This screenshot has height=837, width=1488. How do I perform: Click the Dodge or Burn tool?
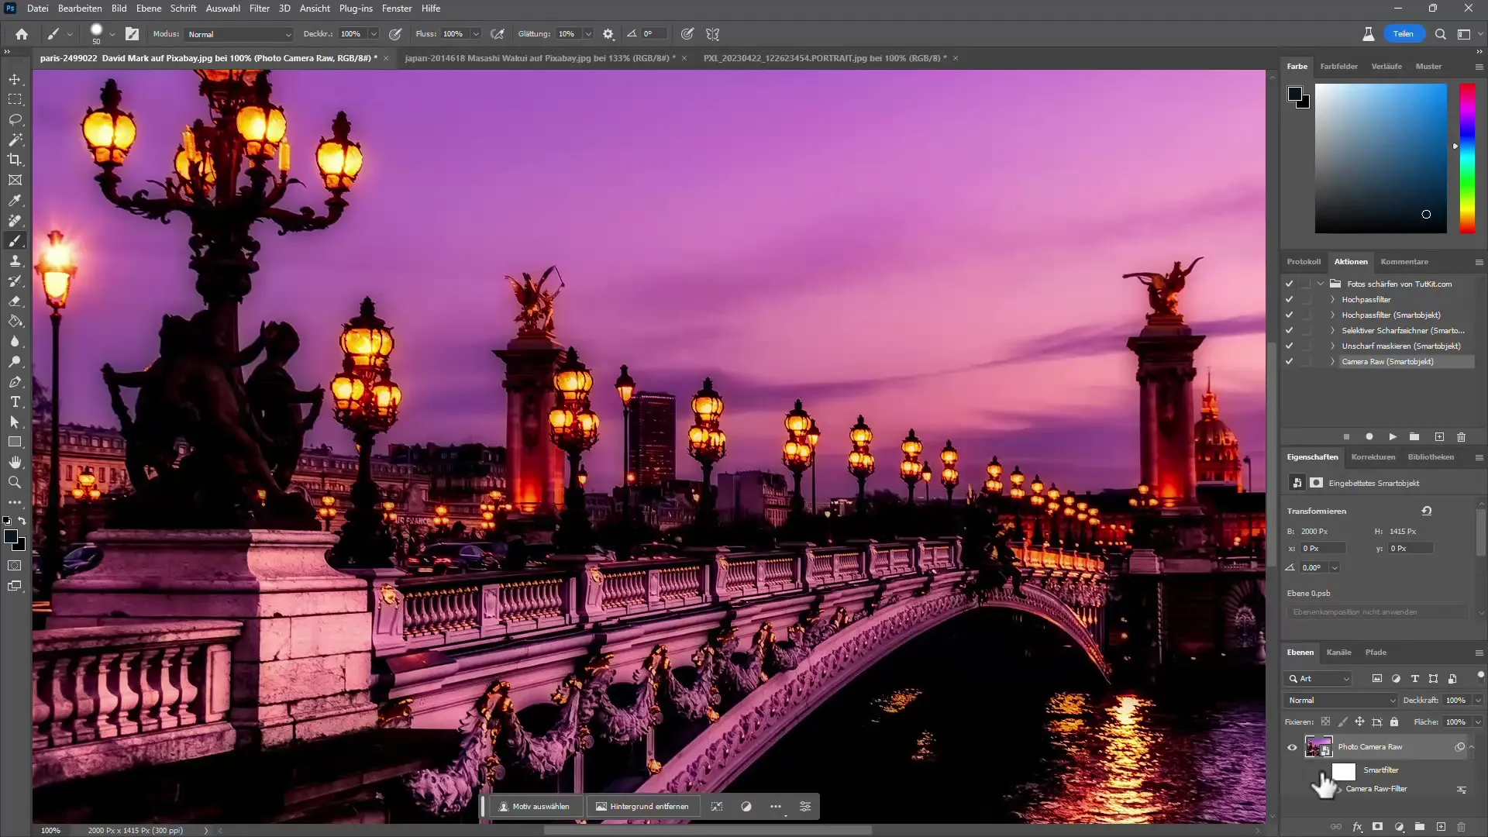[15, 360]
